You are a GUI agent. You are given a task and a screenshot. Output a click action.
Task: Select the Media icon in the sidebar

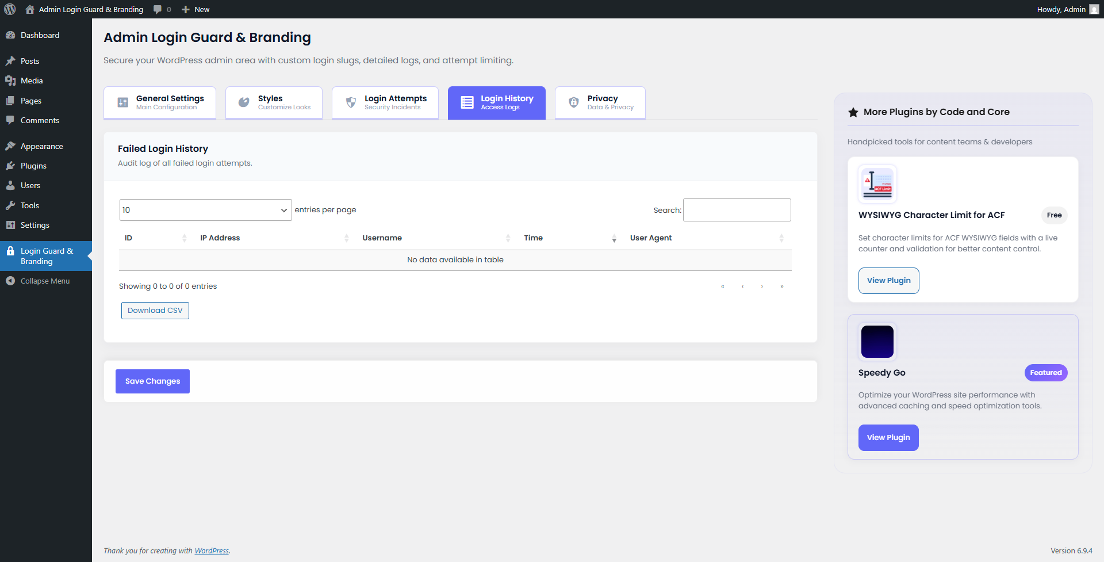(x=11, y=81)
